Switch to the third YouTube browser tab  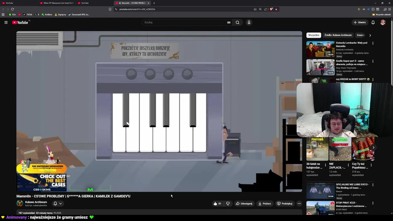coord(94,3)
